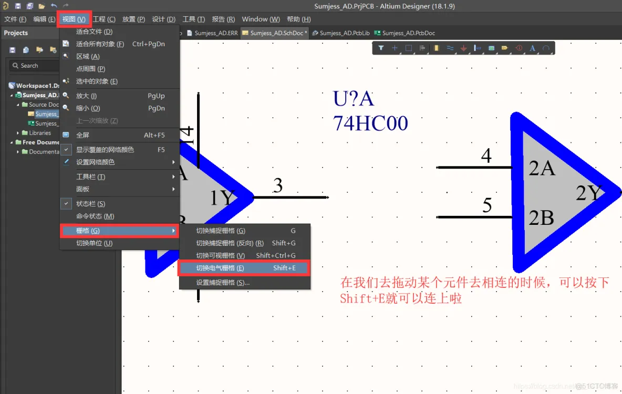Screen dimensions: 622x394
Task: Expand the 面板 submenu
Action: (119, 189)
